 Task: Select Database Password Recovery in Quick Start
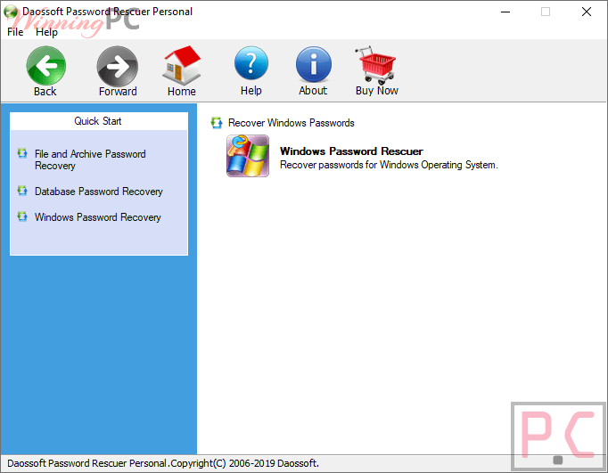point(98,192)
